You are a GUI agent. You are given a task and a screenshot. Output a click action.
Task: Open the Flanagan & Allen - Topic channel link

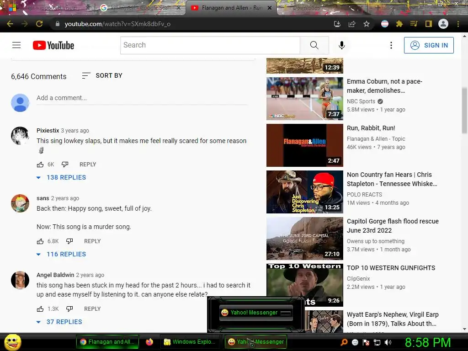[x=376, y=139]
